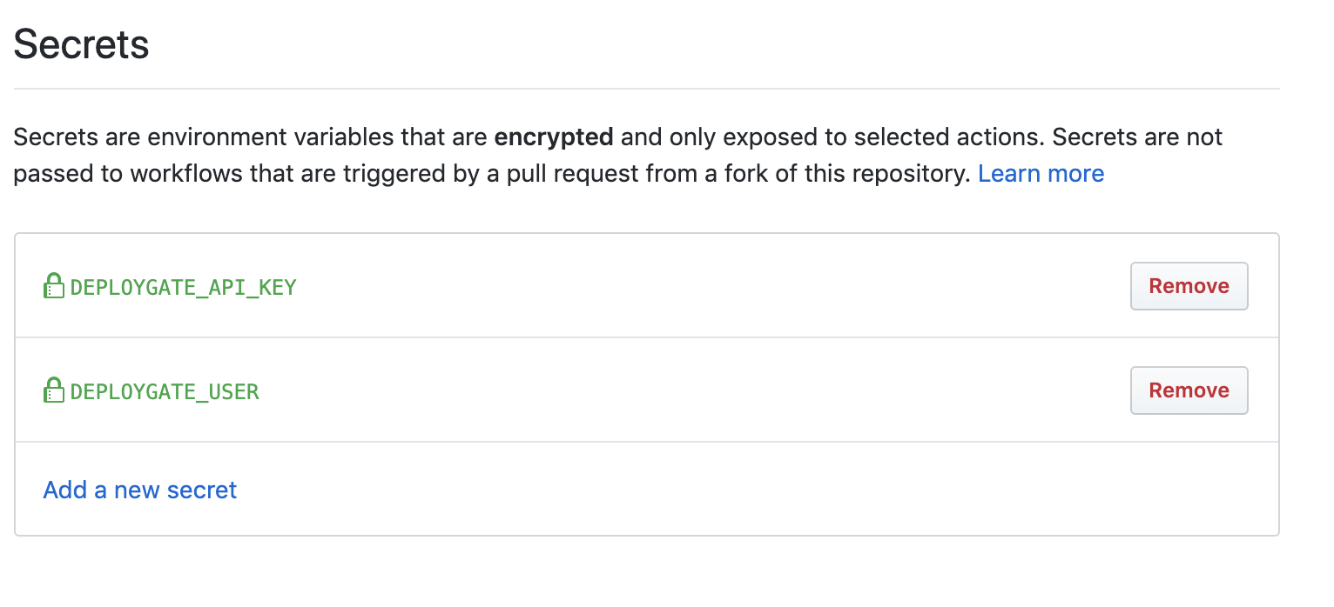Click empty space in DEPLOYGATE_USER row
This screenshot has height=607, width=1334.
[x=697, y=390]
